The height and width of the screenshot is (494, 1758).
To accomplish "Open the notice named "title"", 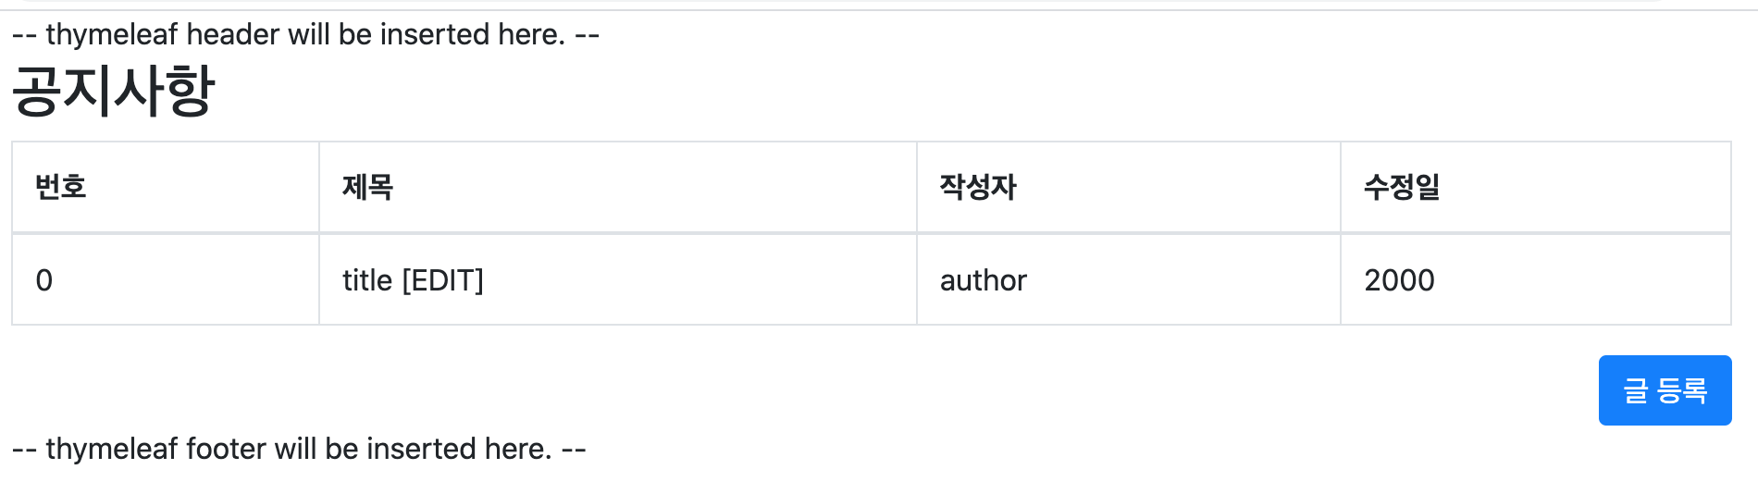I will pyautogui.click(x=367, y=280).
